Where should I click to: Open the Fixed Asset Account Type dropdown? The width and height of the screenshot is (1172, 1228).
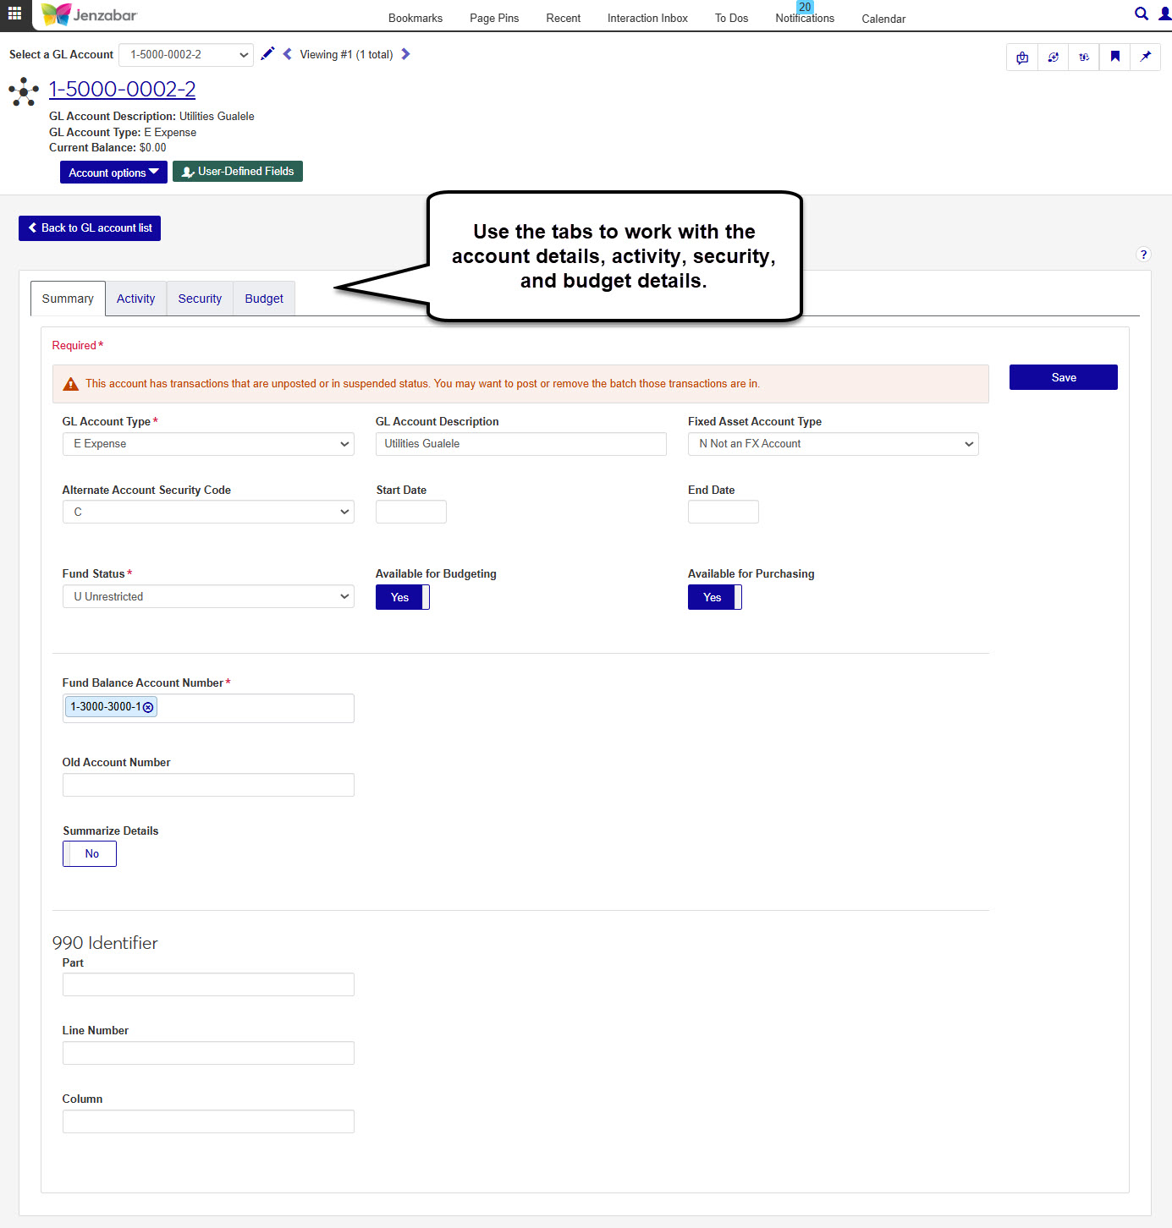tap(834, 444)
